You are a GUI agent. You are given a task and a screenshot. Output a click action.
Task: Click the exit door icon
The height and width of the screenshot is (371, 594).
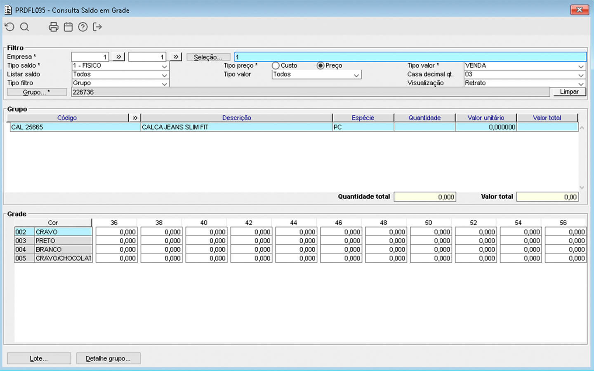97,27
